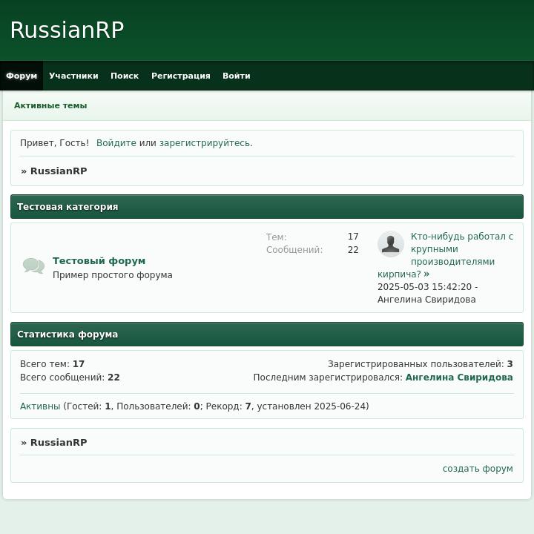
Task: Click the Тестовая категория header bar
Action: tap(266, 207)
